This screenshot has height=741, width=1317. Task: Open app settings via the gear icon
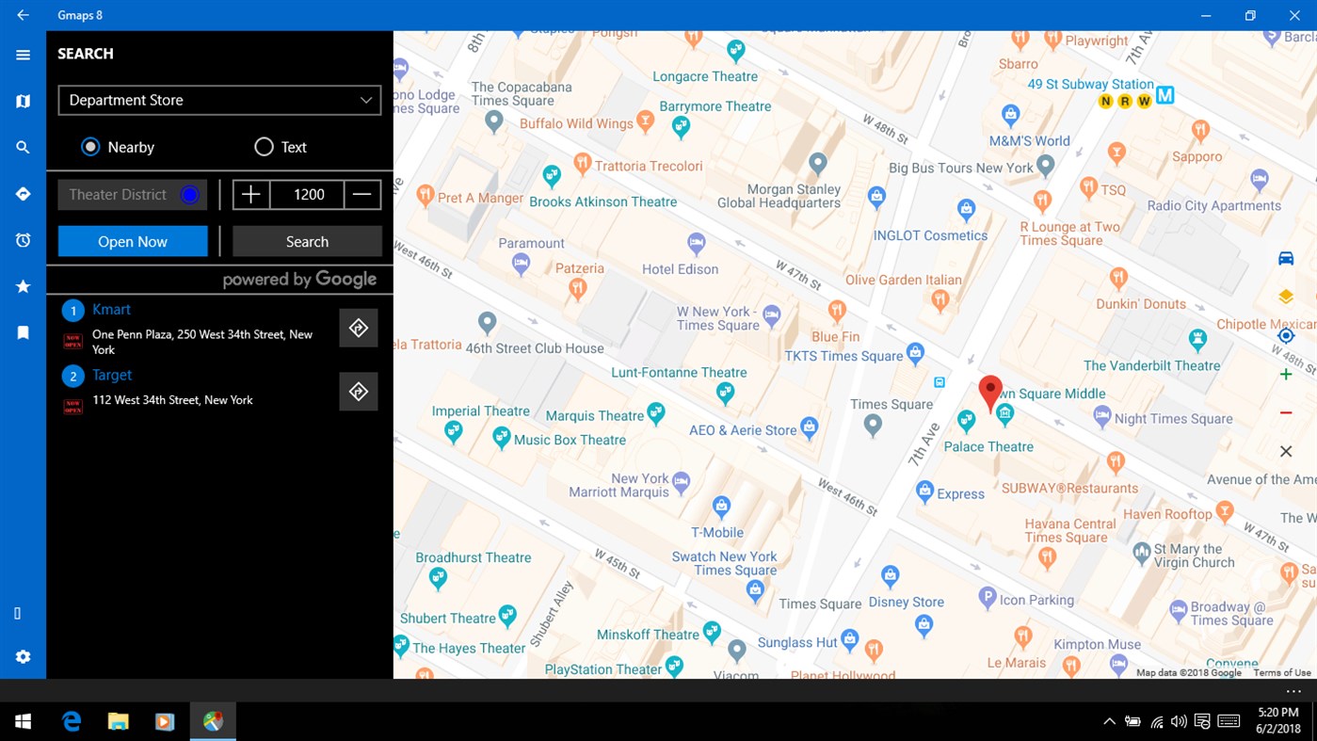[x=22, y=656]
